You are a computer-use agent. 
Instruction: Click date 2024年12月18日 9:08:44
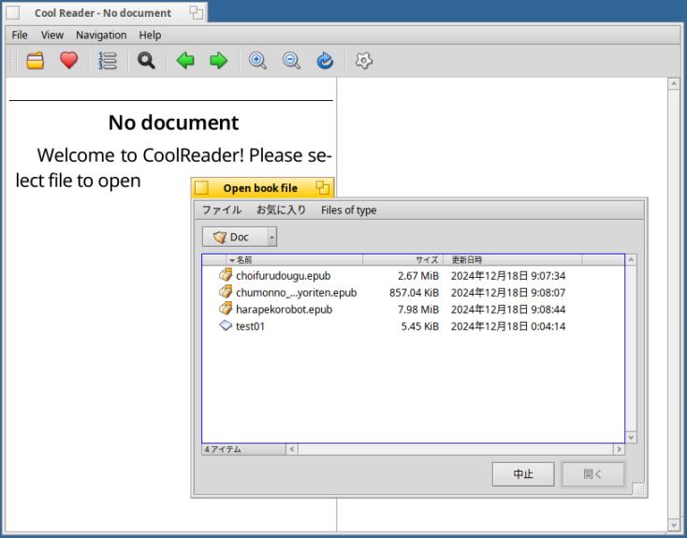pos(508,310)
